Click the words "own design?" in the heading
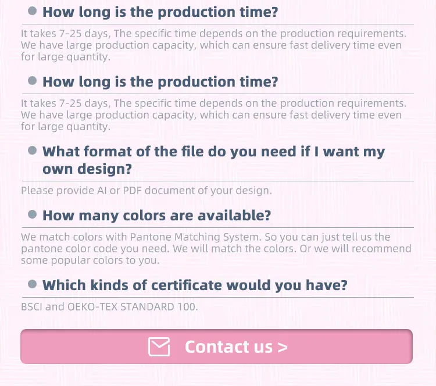This screenshot has height=386, width=436. pyautogui.click(x=87, y=169)
